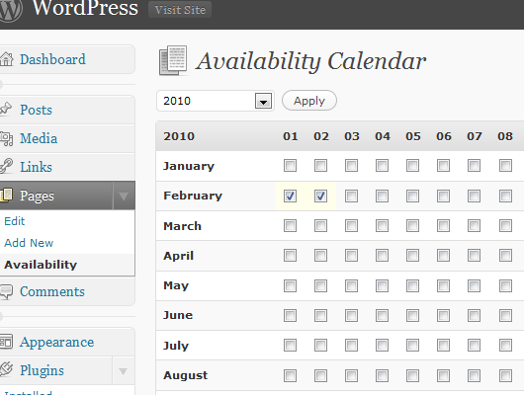Click the Visit Site button
Viewport: 524px width, 395px height.
(x=180, y=10)
